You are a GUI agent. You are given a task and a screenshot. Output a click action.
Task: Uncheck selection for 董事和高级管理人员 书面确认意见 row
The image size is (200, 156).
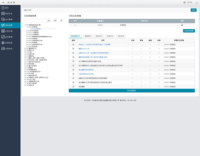[73, 57]
